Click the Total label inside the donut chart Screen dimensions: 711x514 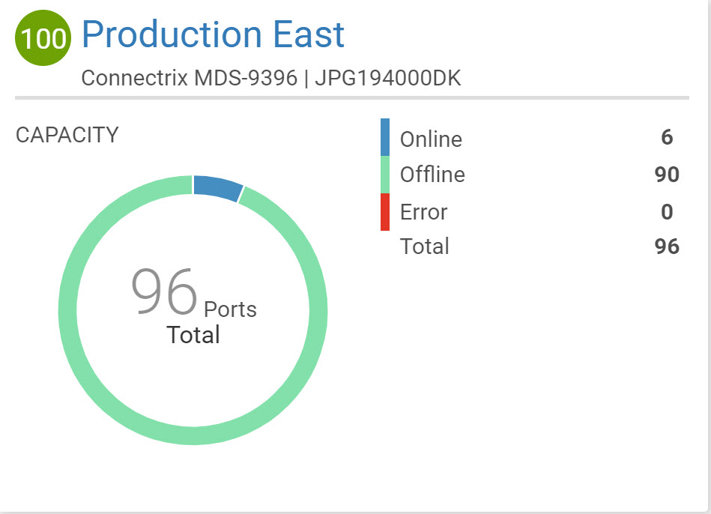coord(193,335)
